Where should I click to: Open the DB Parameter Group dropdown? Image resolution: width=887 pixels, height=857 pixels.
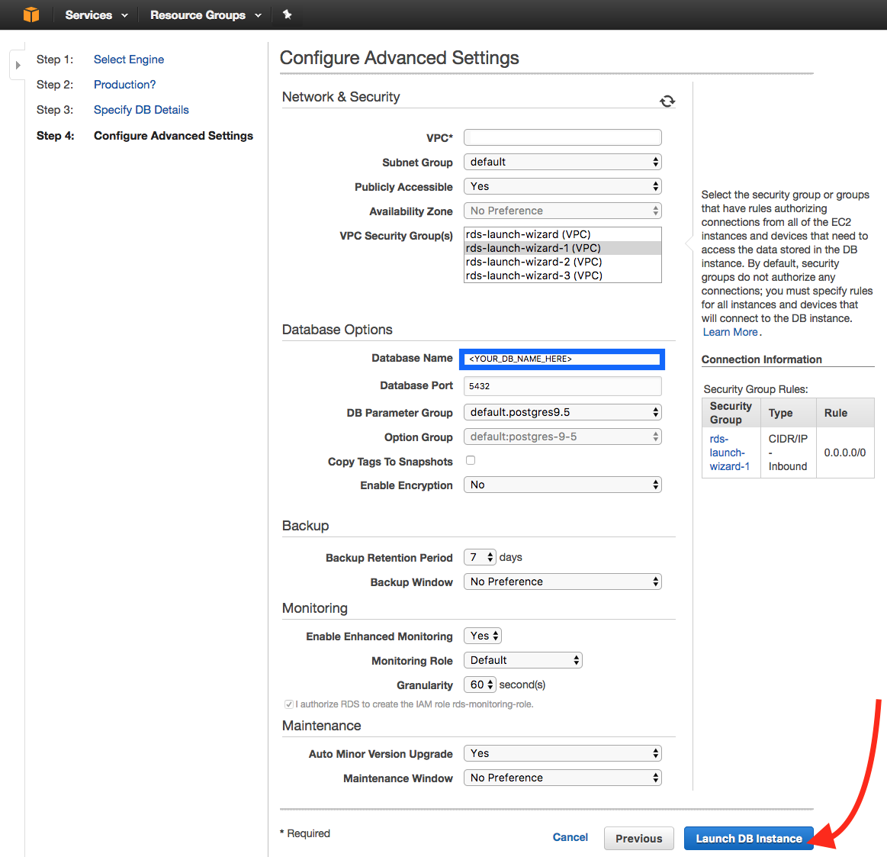click(x=562, y=412)
